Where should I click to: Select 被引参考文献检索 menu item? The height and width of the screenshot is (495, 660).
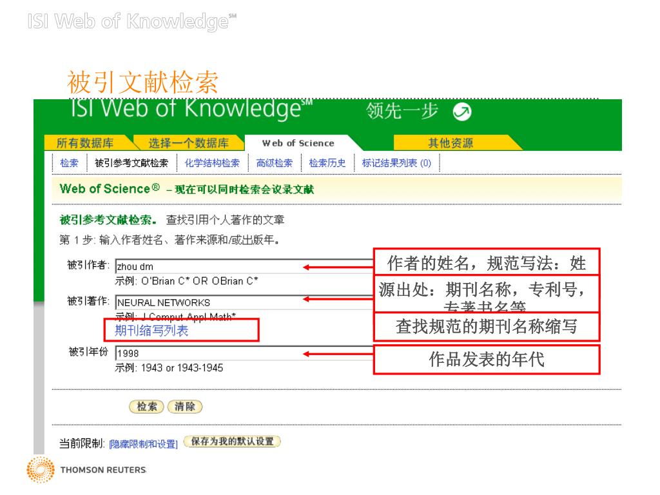[131, 163]
